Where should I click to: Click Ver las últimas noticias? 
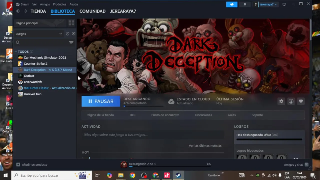click(x=205, y=146)
